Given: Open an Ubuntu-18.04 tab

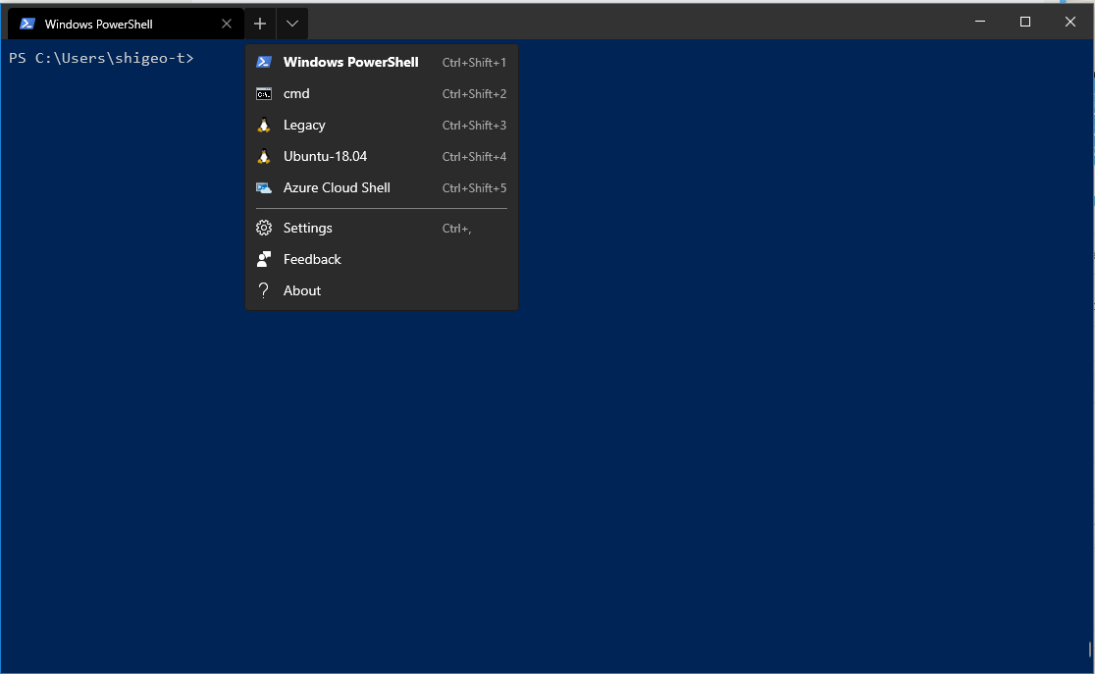Looking at the screenshot, I should coord(382,156).
